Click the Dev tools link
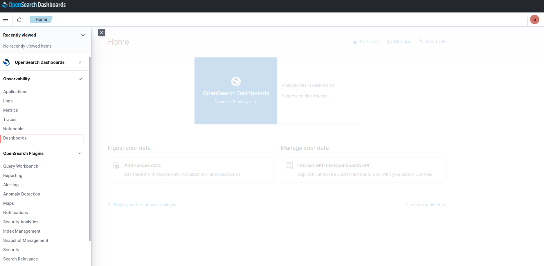The height and width of the screenshot is (266, 544). [436, 42]
